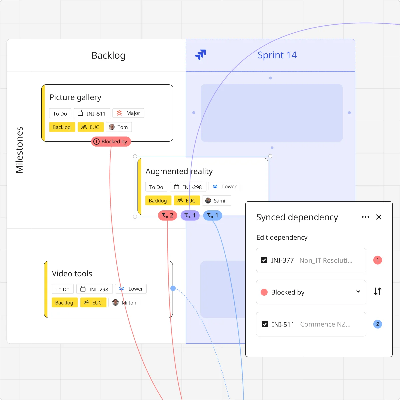The width and height of the screenshot is (400, 400).
Task: Click the Major priority chevrons on Picture gallery
Action: tap(120, 113)
